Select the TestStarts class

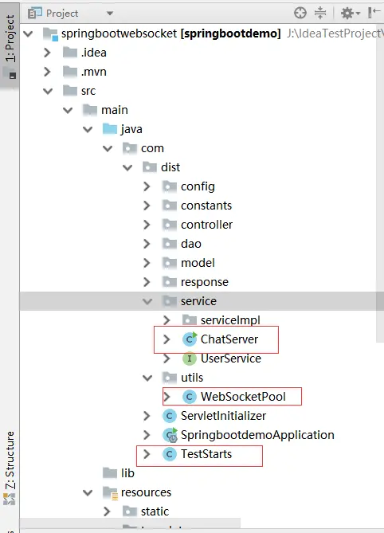click(206, 454)
